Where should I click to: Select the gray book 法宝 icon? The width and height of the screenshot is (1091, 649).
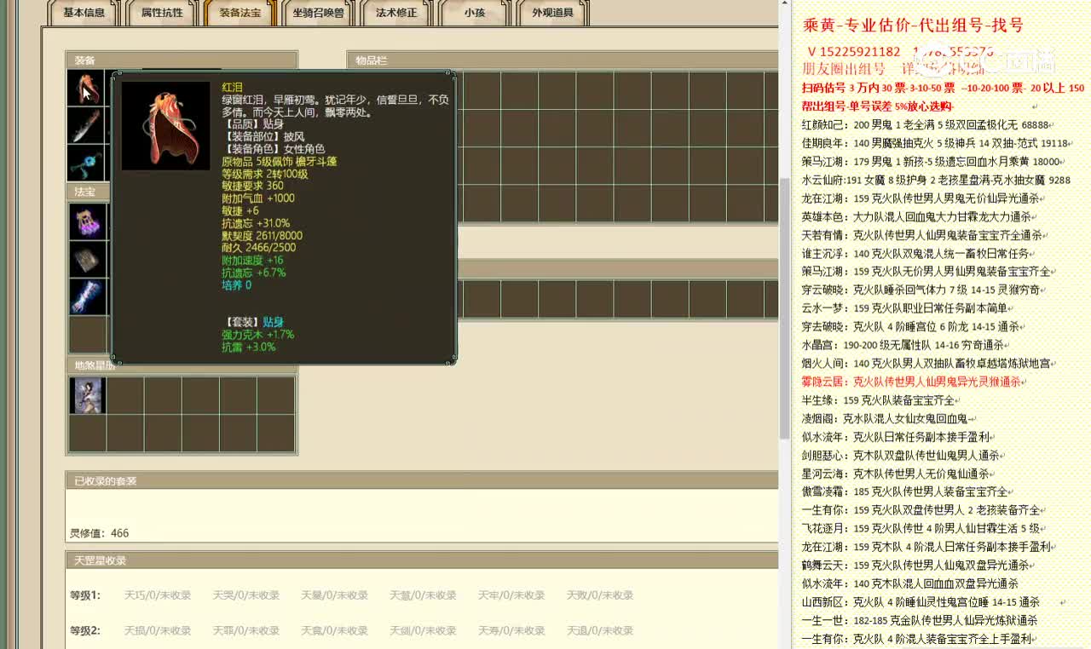[88, 259]
